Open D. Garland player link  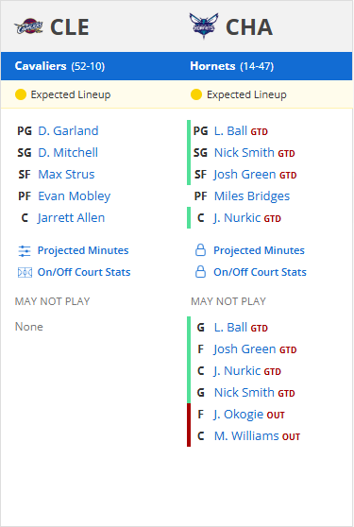[x=68, y=130]
